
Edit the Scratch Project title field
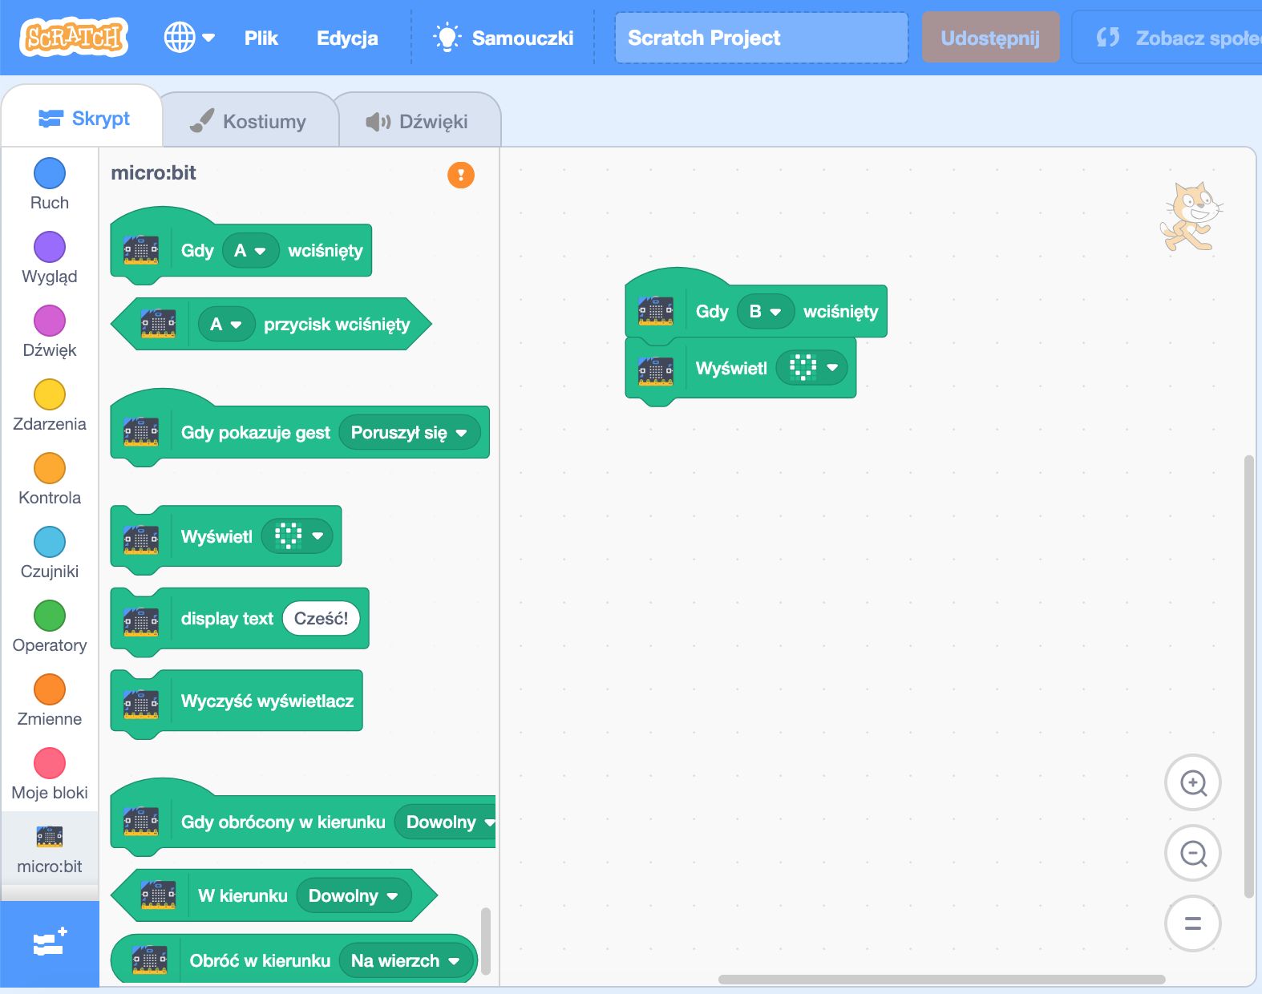[761, 38]
